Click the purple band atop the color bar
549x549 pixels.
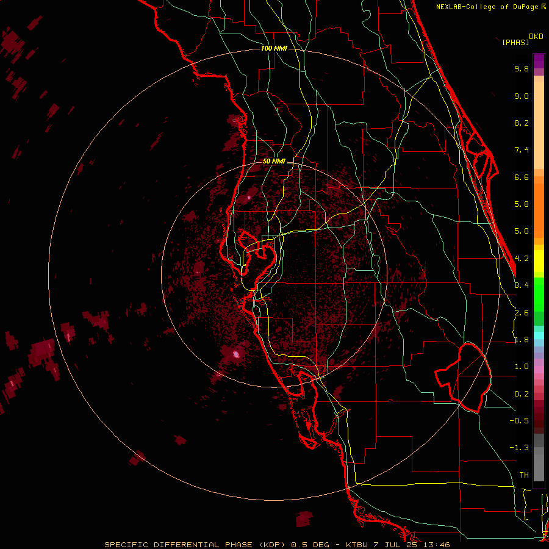click(539, 61)
